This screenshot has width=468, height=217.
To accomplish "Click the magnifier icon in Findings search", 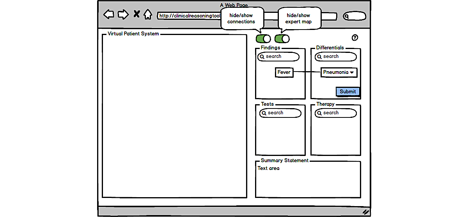I will (x=262, y=57).
